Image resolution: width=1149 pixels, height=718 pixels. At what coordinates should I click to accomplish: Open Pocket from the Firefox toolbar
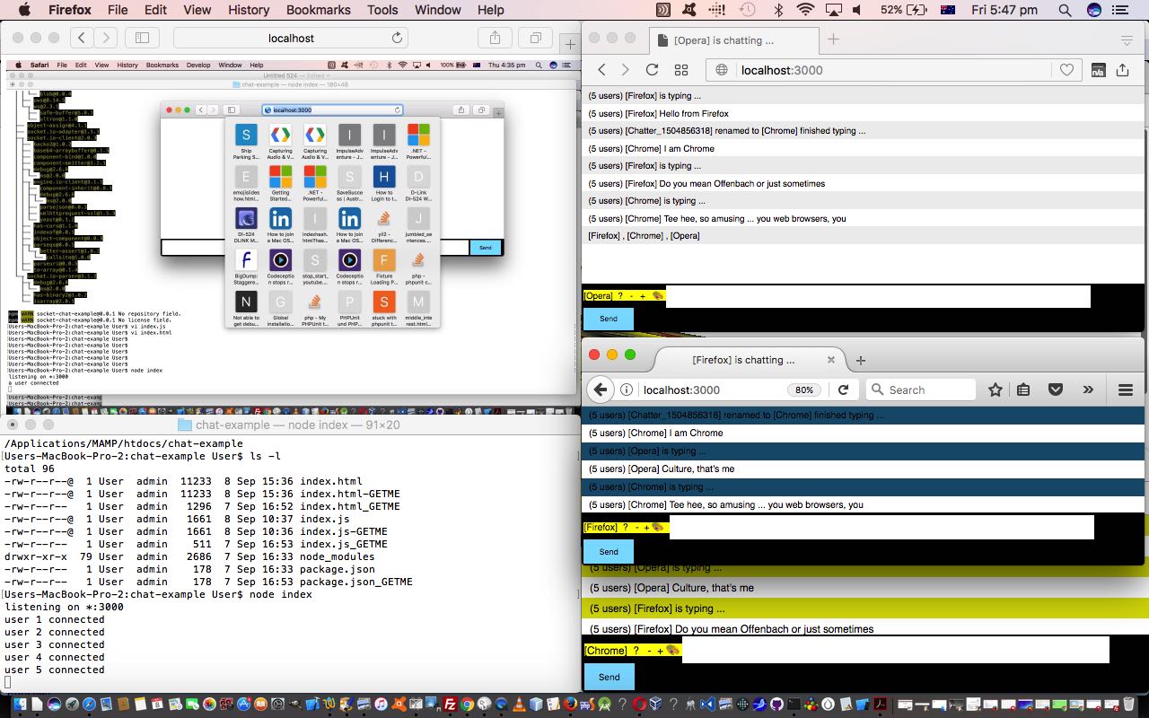tap(1056, 390)
